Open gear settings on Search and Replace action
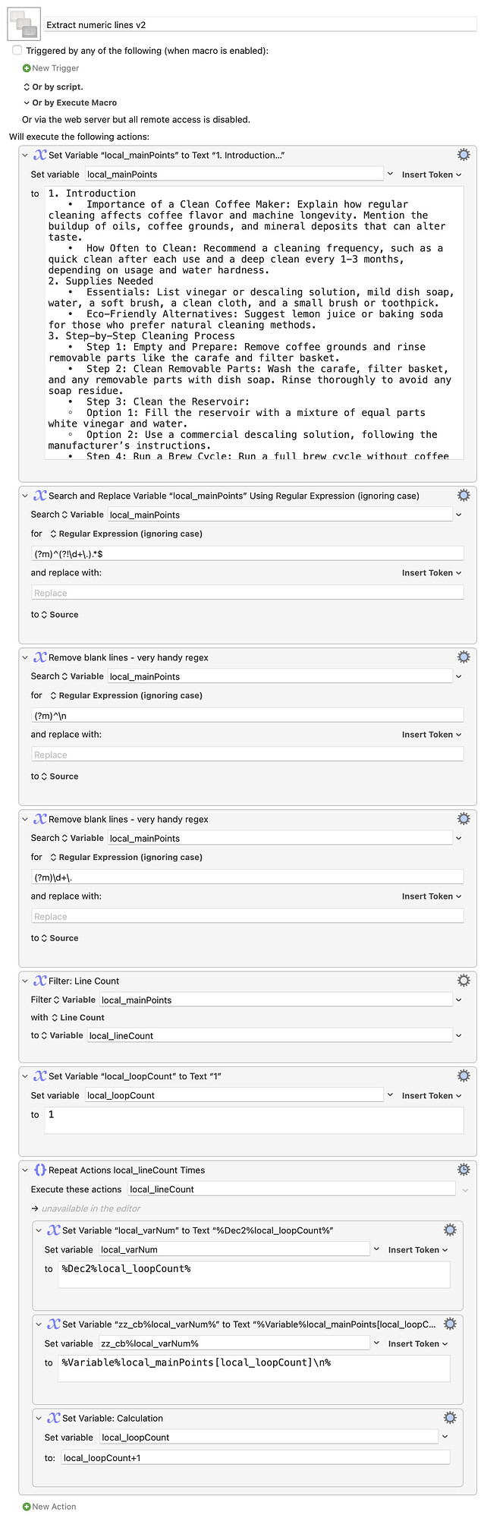This screenshot has height=1518, width=484. (464, 495)
